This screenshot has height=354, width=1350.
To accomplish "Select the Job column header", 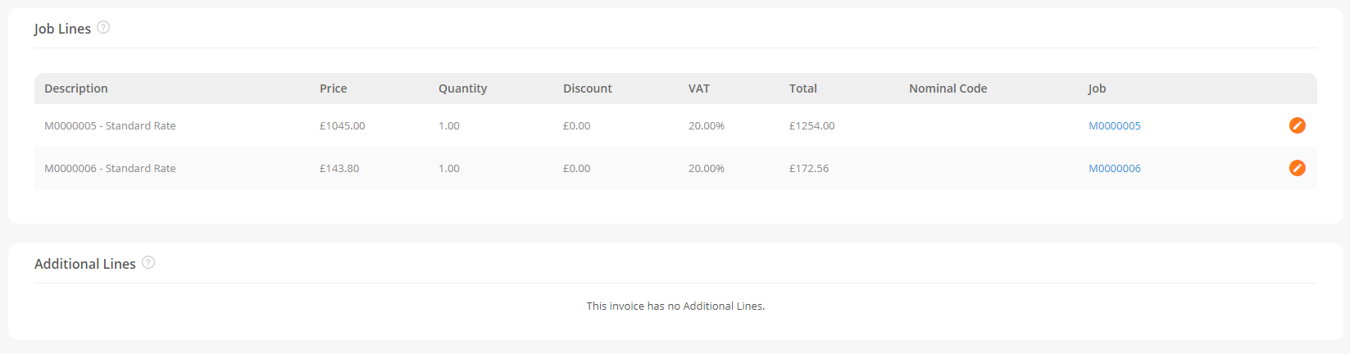I will coord(1097,88).
